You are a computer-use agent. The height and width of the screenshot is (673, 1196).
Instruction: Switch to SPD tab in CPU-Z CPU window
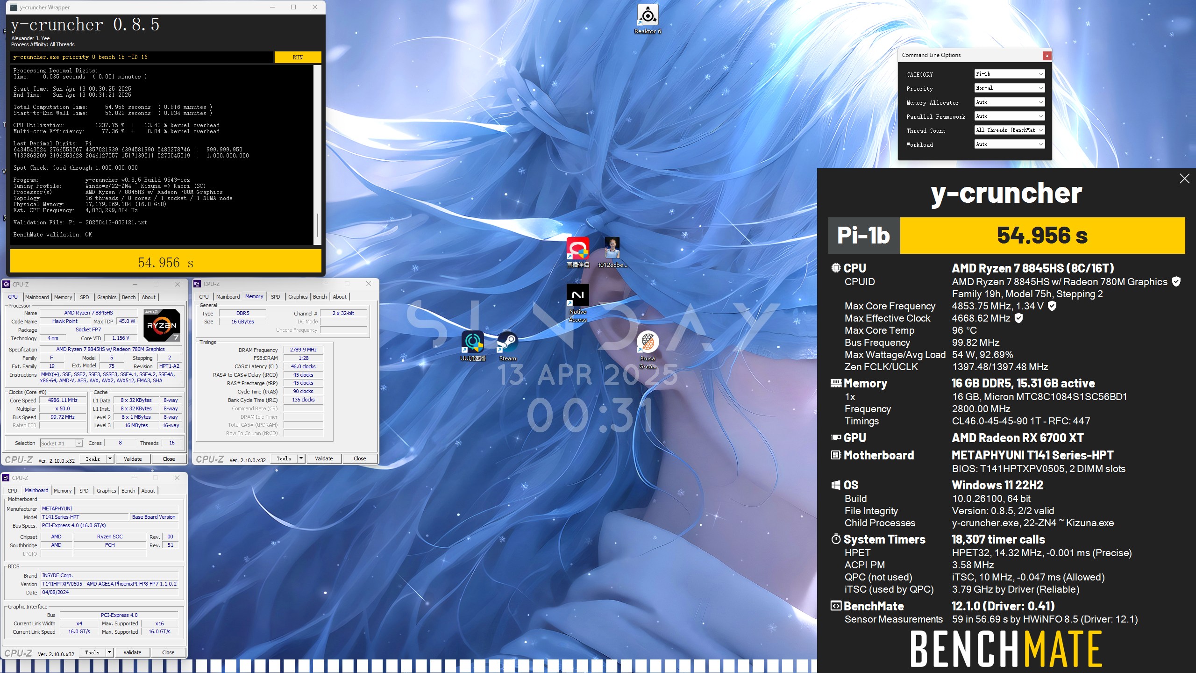tap(84, 297)
